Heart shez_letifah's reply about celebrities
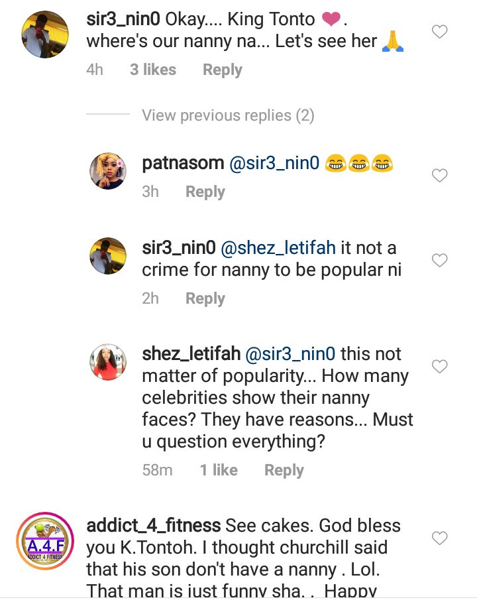Viewport: 477px width, 610px height. click(x=439, y=366)
